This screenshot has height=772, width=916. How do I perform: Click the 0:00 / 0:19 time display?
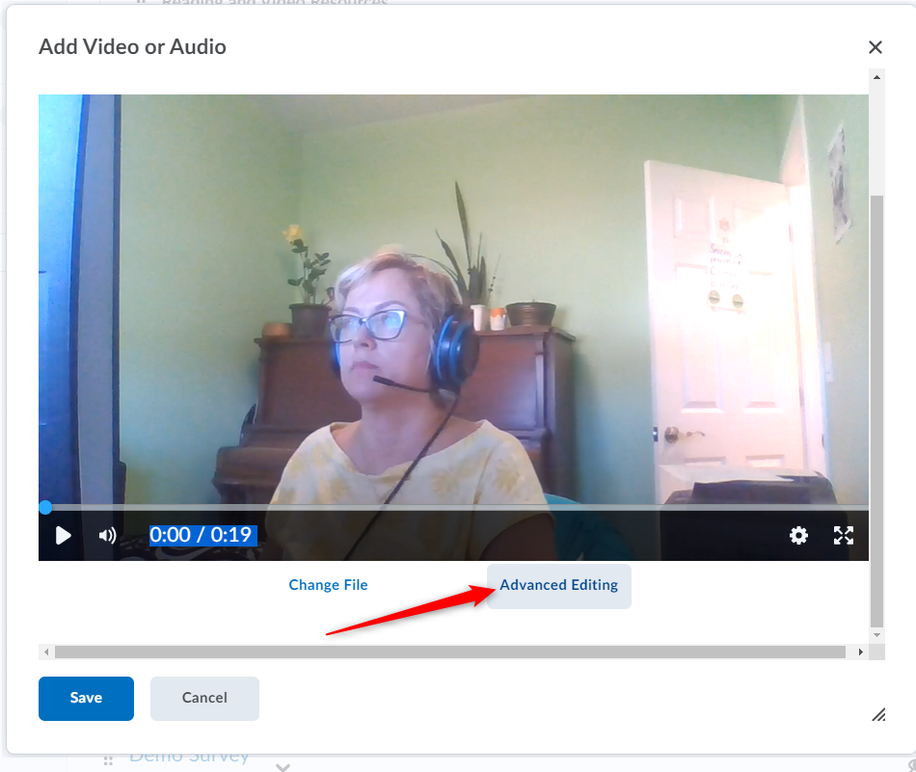202,535
